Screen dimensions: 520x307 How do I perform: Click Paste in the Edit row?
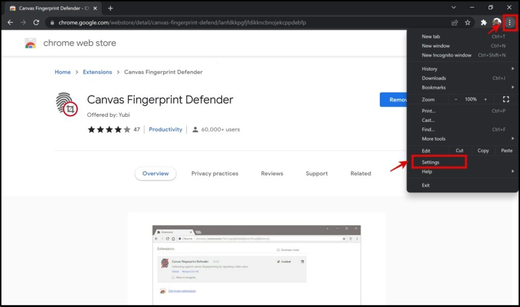[506, 150]
